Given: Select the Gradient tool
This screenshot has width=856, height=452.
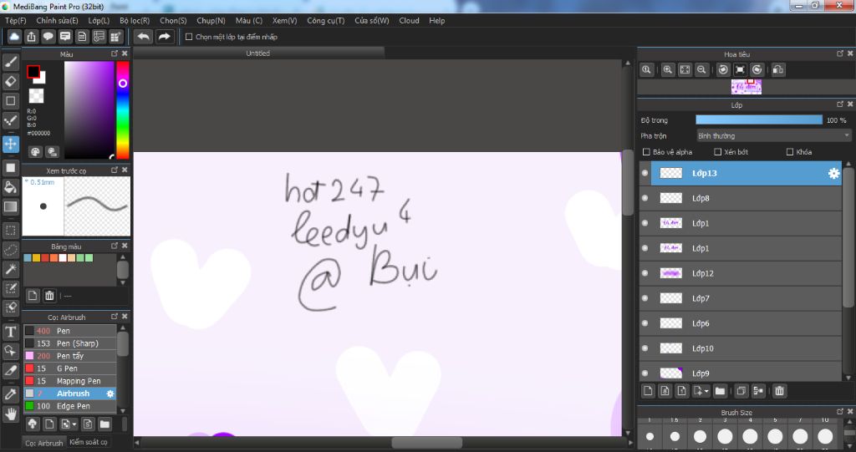Looking at the screenshot, I should pyautogui.click(x=10, y=207).
